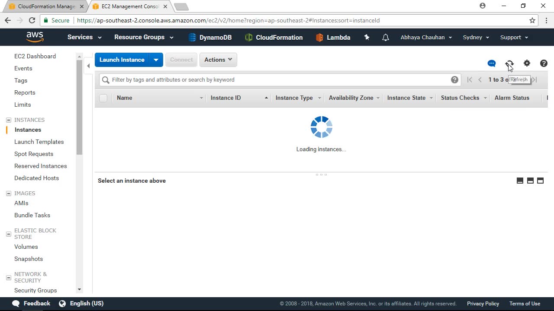
Task: Go to Events in sidebar
Action: 23,68
